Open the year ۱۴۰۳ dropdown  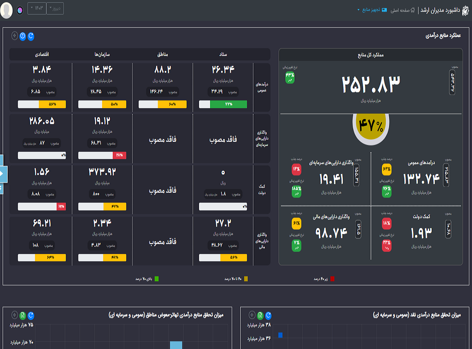point(37,9)
